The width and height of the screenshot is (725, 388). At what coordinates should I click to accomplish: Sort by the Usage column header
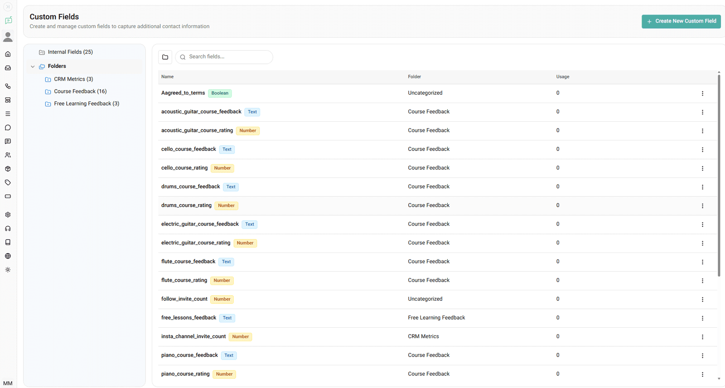[563, 77]
